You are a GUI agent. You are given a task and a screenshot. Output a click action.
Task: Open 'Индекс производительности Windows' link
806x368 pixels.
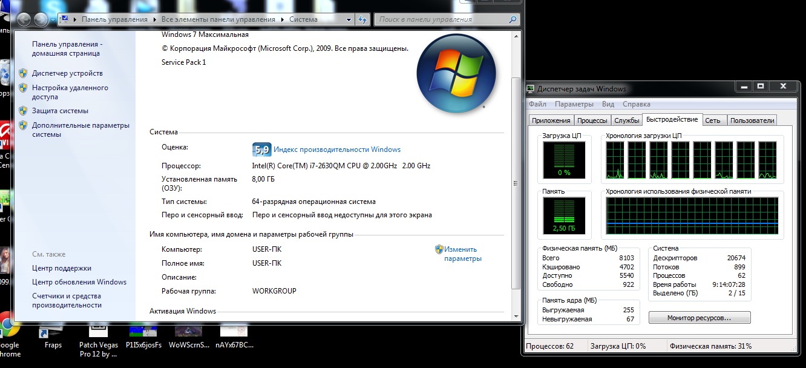tap(337, 149)
